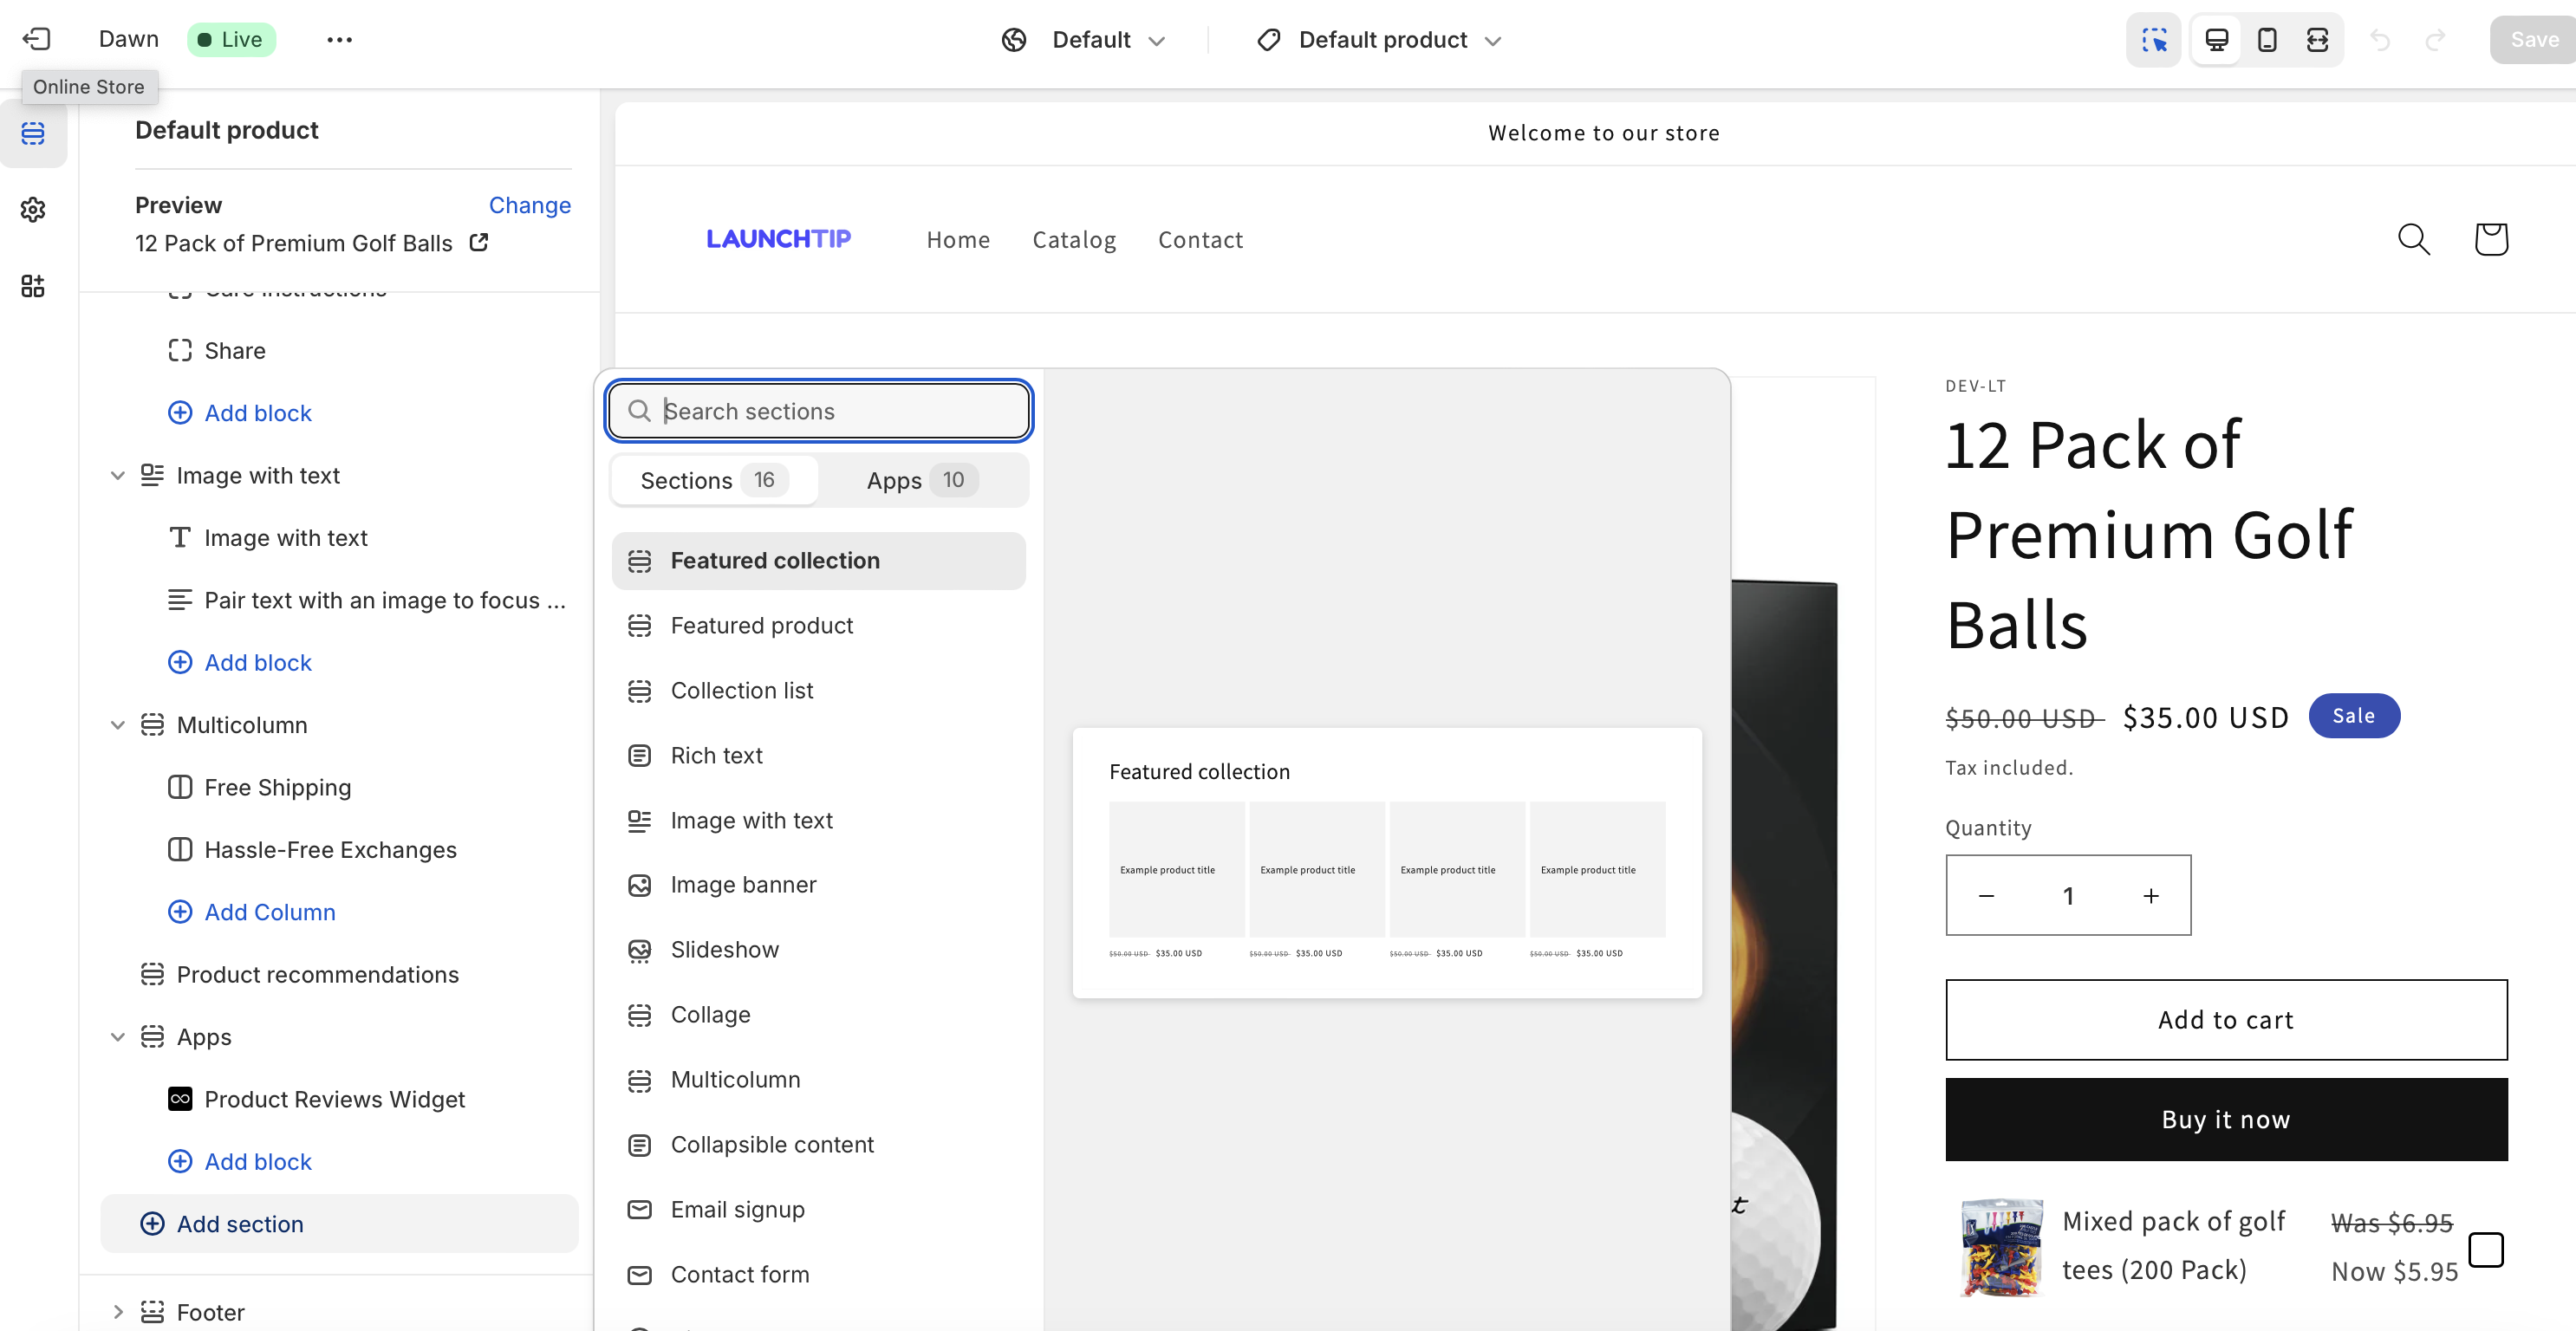
Task: Choose Featured collection section
Action: pos(818,560)
